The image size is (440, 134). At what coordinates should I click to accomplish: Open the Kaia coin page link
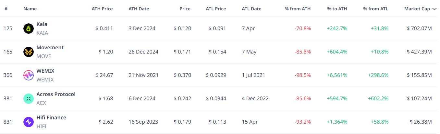(42, 24)
